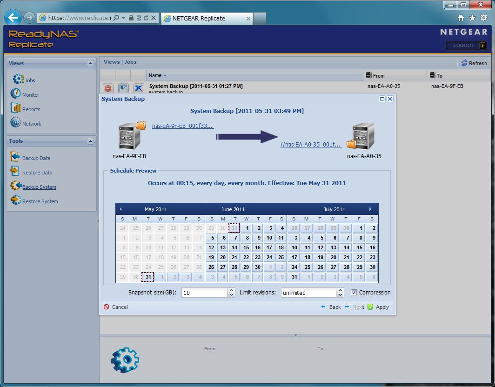Click the red delete job icon
The width and height of the screenshot is (495, 387).
(x=108, y=88)
